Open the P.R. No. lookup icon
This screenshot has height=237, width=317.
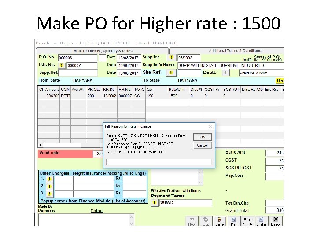(62, 65)
